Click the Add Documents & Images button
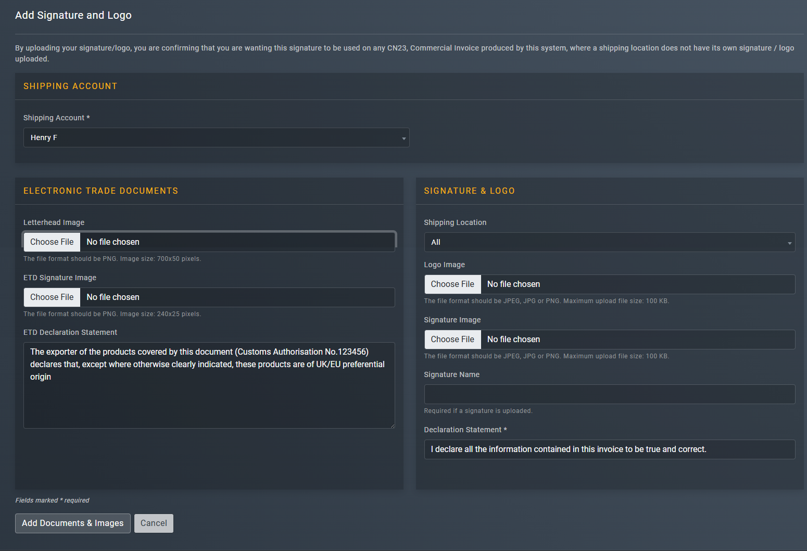The height and width of the screenshot is (551, 807). (73, 523)
